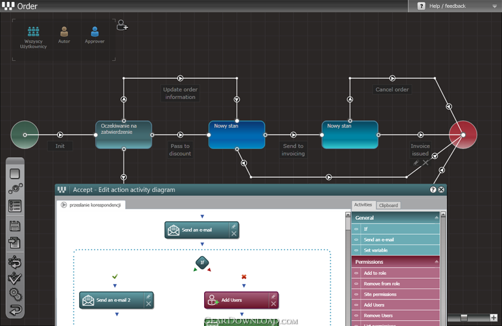Click the Init transition arrow
502x326 pixels.
pyautogui.click(x=60, y=135)
